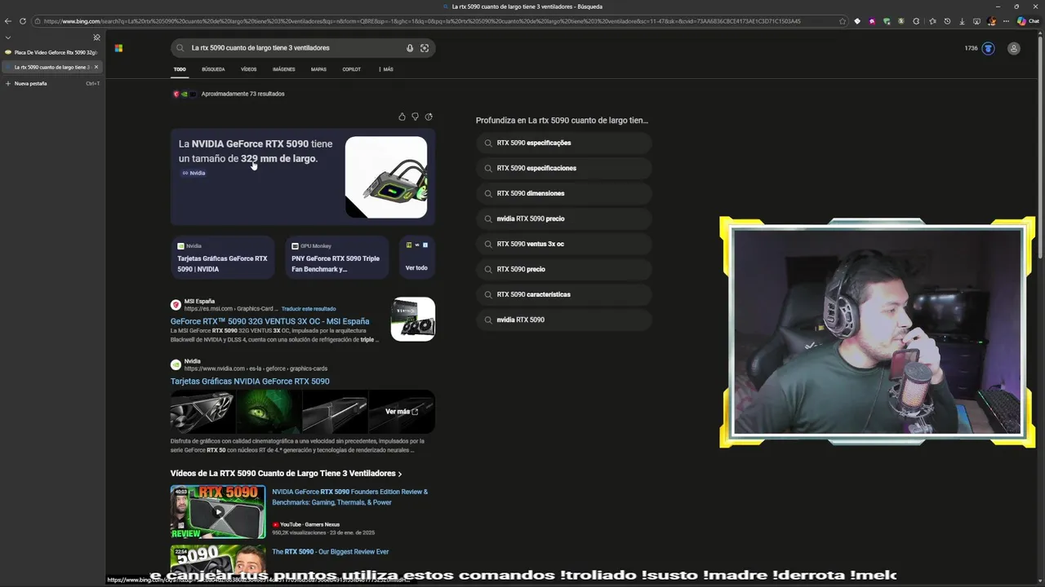Open GeForce RTX 5090 32G VENTUS 3X OC result
Screen dimensions: 1045x587
pos(269,321)
